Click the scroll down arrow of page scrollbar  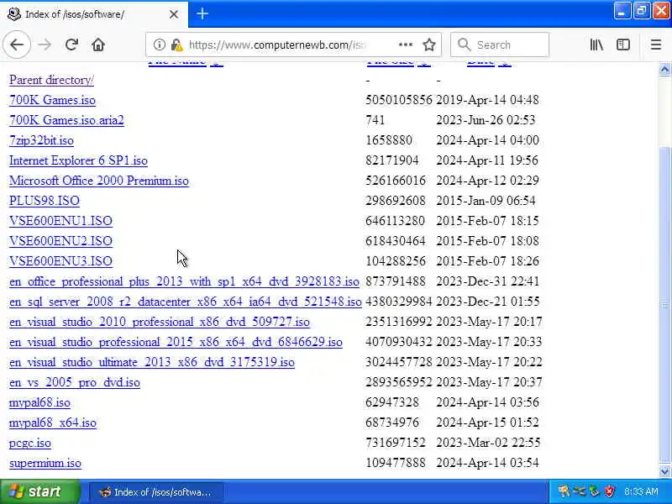click(664, 471)
